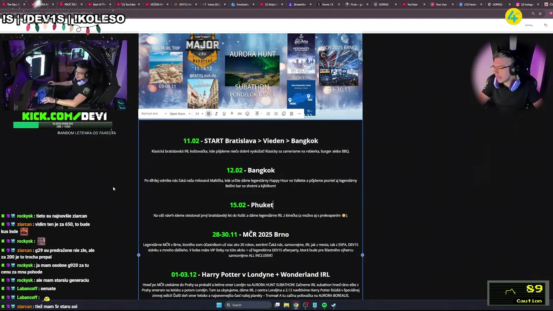Open Google Chrome from the taskbar
This screenshot has height=311, width=553.
click(296, 305)
